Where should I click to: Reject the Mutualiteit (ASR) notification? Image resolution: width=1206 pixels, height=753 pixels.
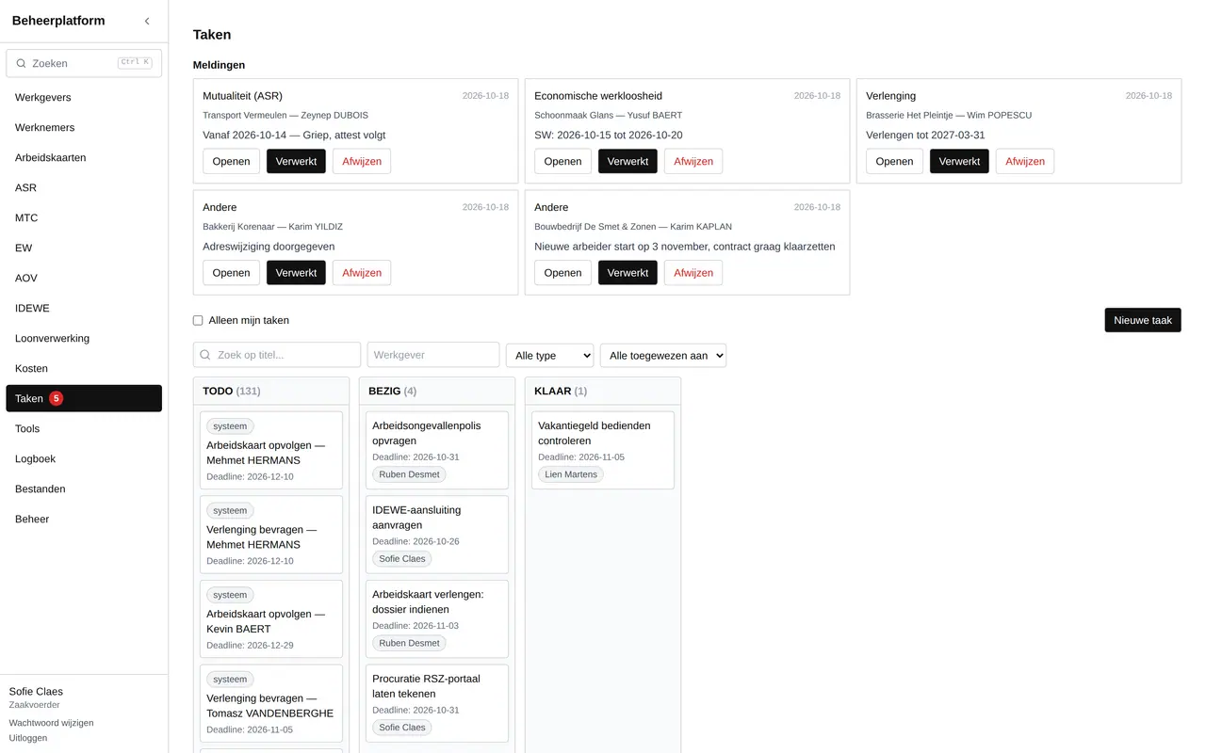362,161
